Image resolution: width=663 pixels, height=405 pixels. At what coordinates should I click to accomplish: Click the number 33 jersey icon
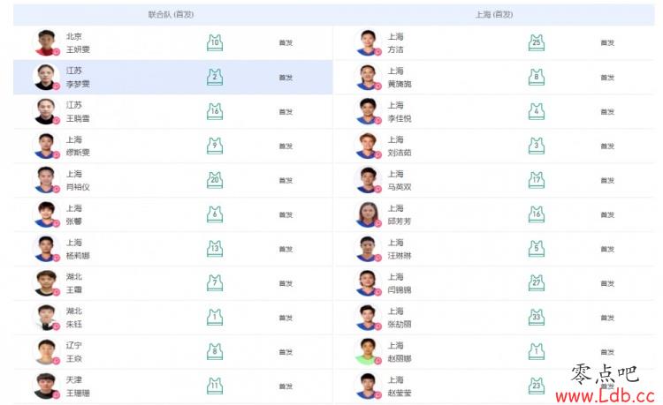point(537,318)
